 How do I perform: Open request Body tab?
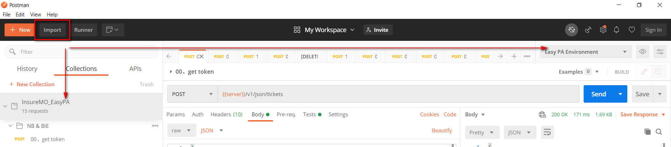[x=260, y=114]
